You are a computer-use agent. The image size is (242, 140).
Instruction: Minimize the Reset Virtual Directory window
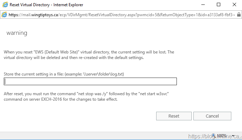[x=202, y=5]
